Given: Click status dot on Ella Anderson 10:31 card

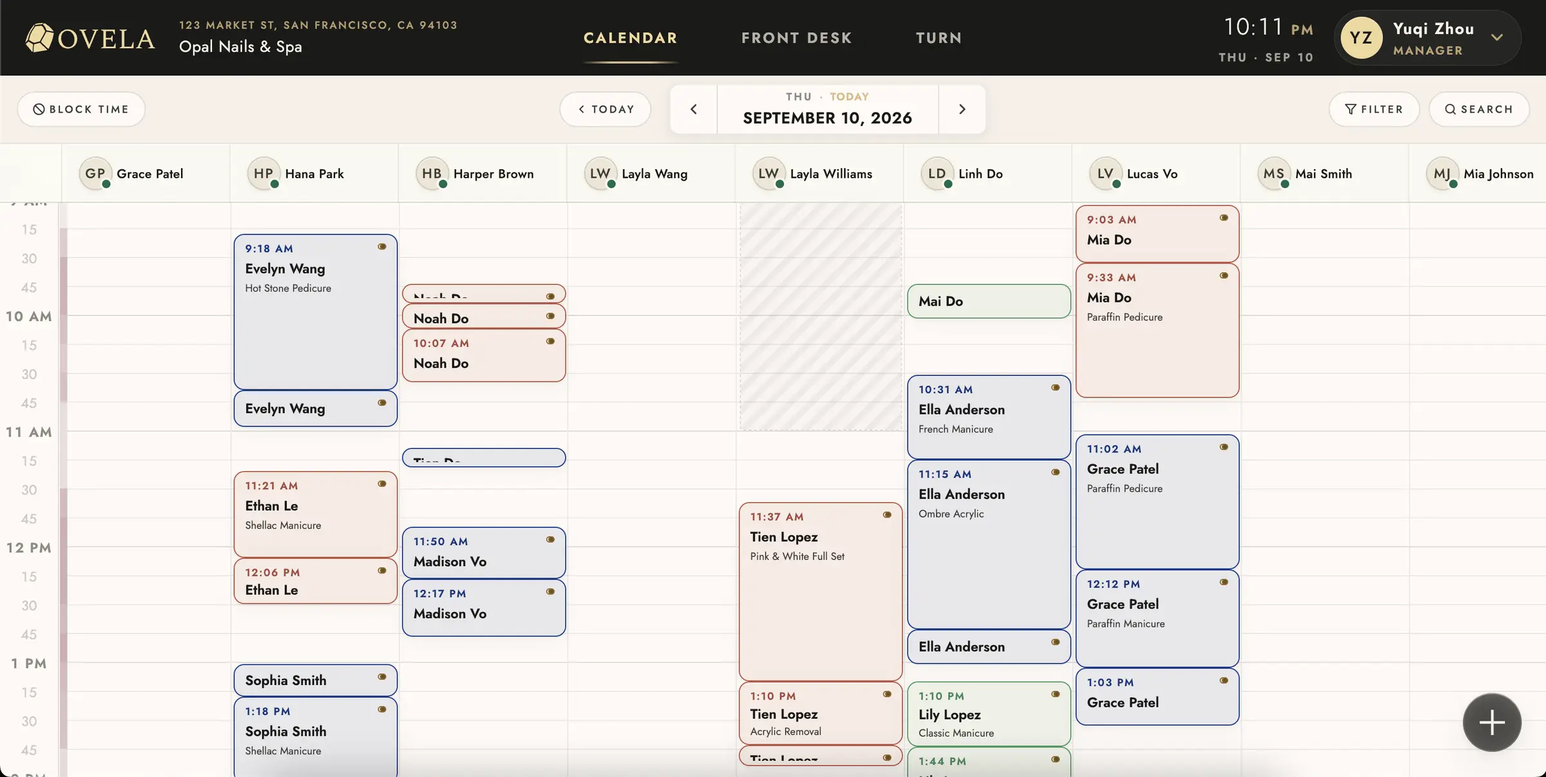Looking at the screenshot, I should click(1056, 388).
